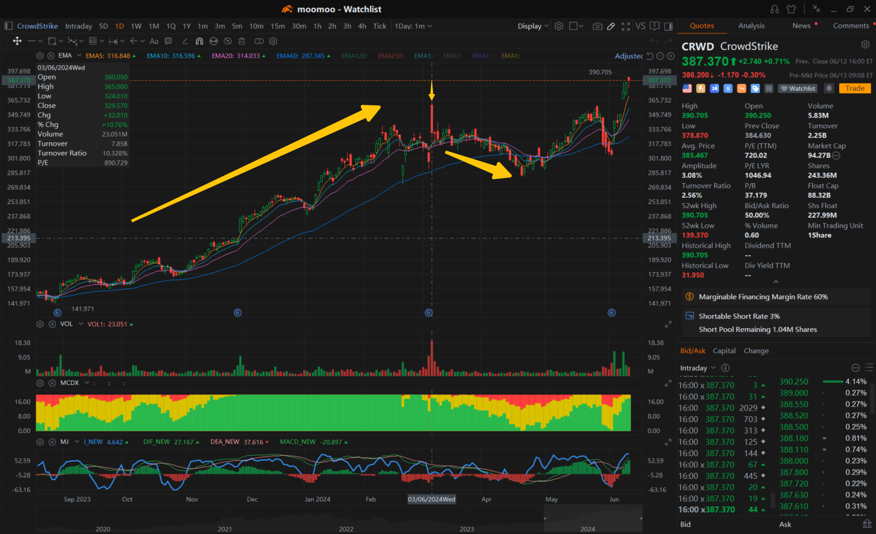Open the 1Day: 1m interval dropdown

pos(413,26)
